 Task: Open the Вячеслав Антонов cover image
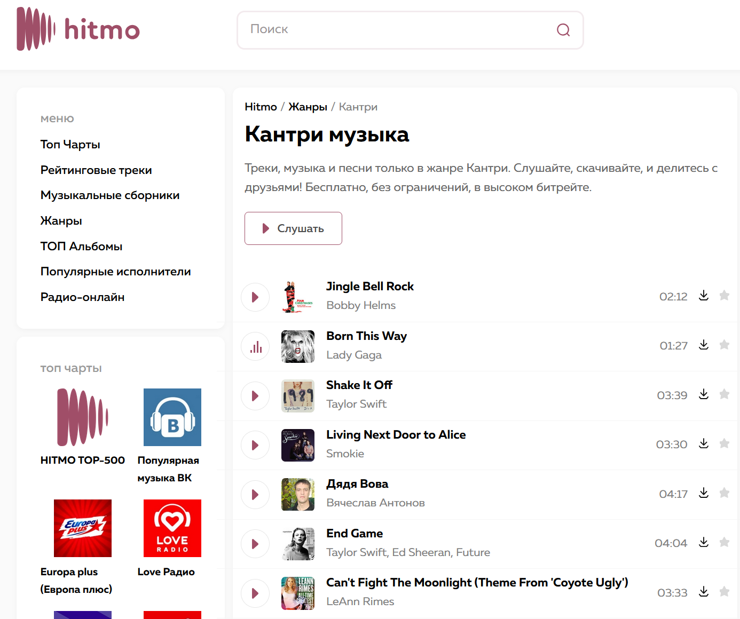click(298, 495)
